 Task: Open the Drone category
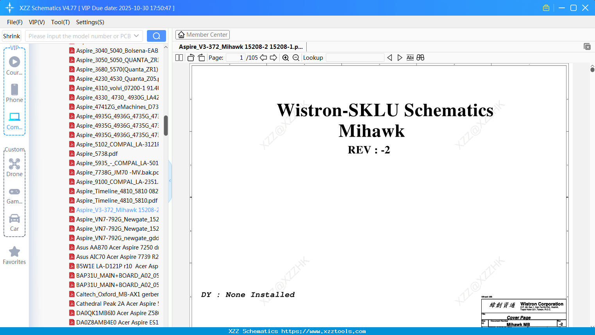click(x=14, y=167)
